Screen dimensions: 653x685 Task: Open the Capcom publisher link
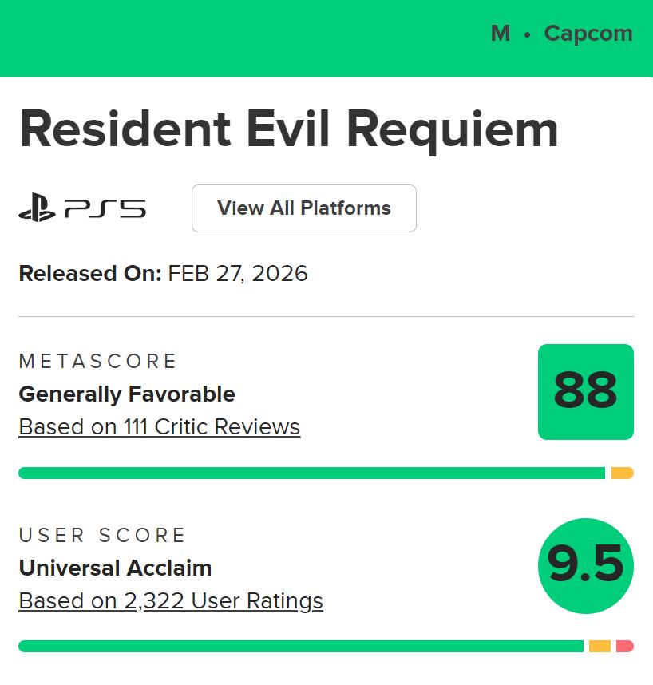(588, 34)
